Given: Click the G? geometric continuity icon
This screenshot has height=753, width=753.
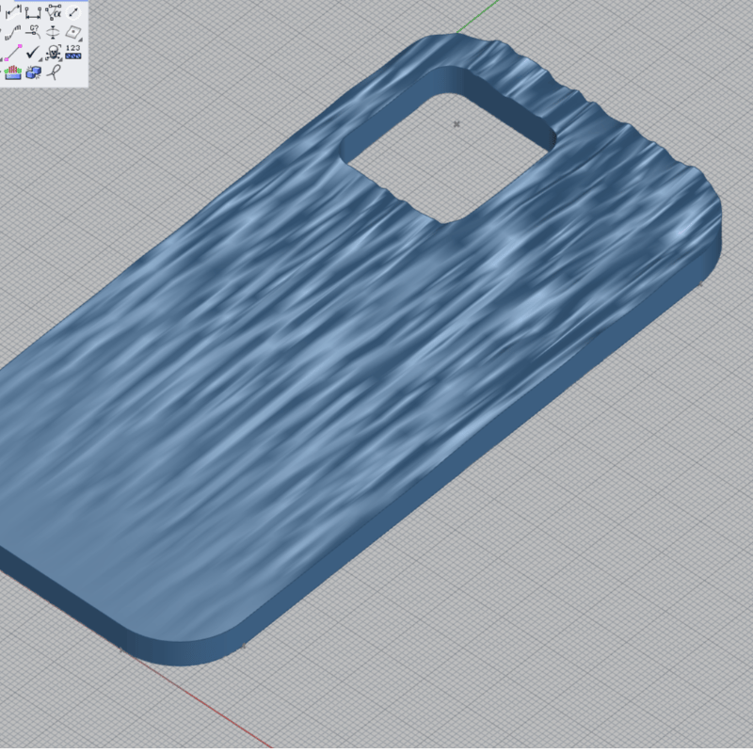Looking at the screenshot, I should tap(34, 33).
